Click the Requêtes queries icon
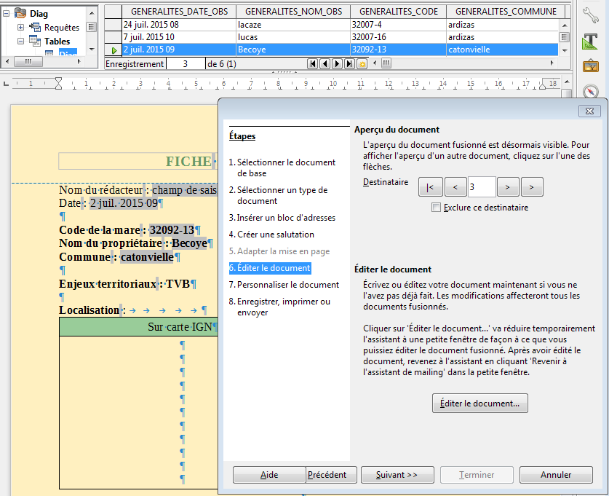This screenshot has height=496, width=609. click(x=35, y=27)
